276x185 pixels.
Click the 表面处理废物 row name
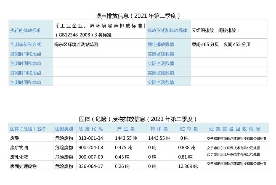pyautogui.click(x=23, y=166)
